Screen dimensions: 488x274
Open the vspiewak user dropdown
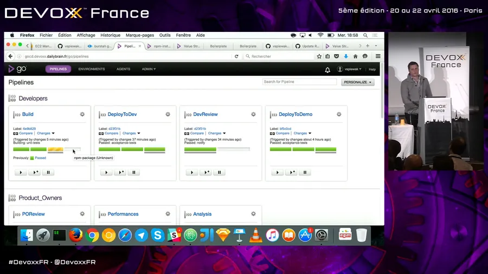(x=350, y=69)
